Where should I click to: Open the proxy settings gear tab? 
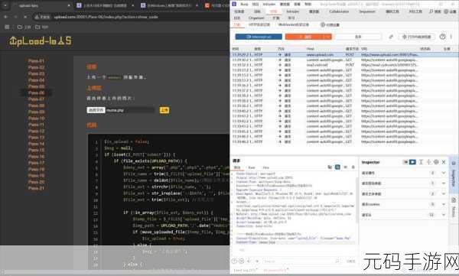330,25
